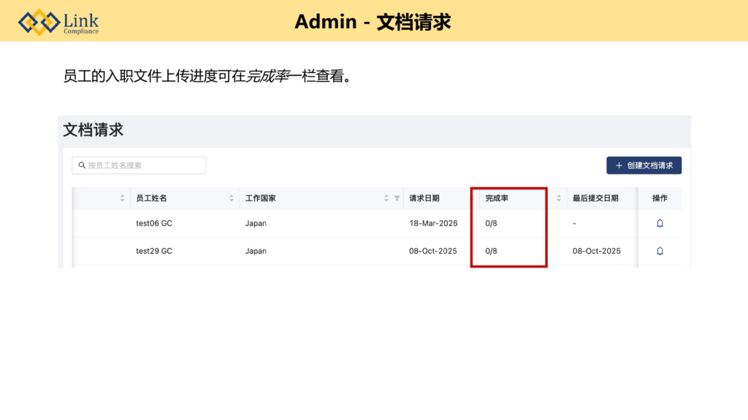Select employee name test29 GC
Image resolution: width=748 pixels, height=420 pixels.
pos(154,251)
